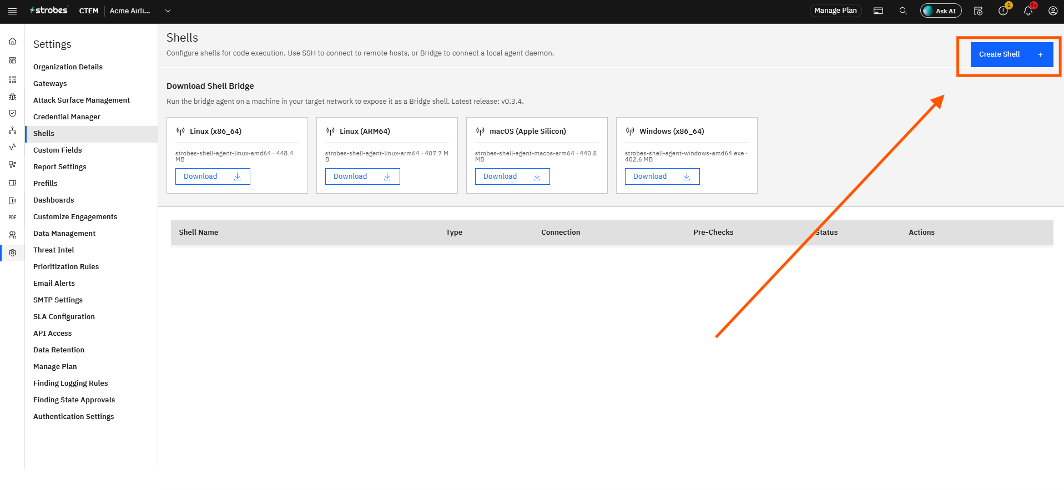Expand the Acme Airli... organization dropdown
Viewport: 1064px width, 490px height.
tap(168, 11)
